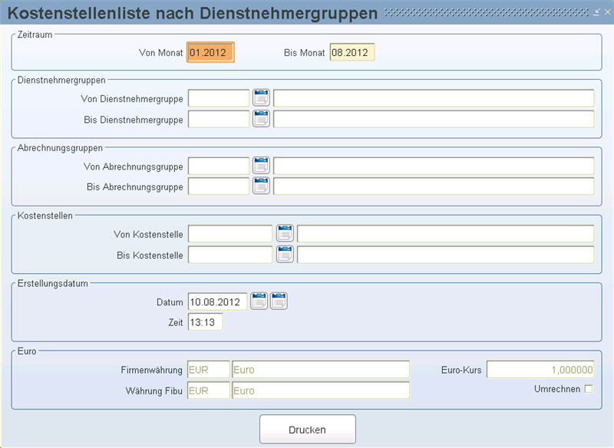
Task: Select the Bis Monat field
Action: [x=352, y=52]
